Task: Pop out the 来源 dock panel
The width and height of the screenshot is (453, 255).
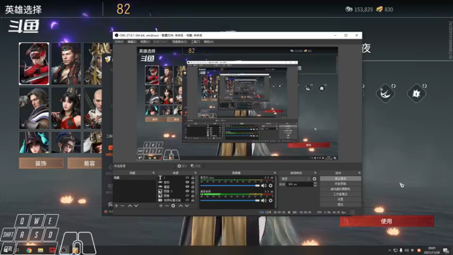Action: 195,173
